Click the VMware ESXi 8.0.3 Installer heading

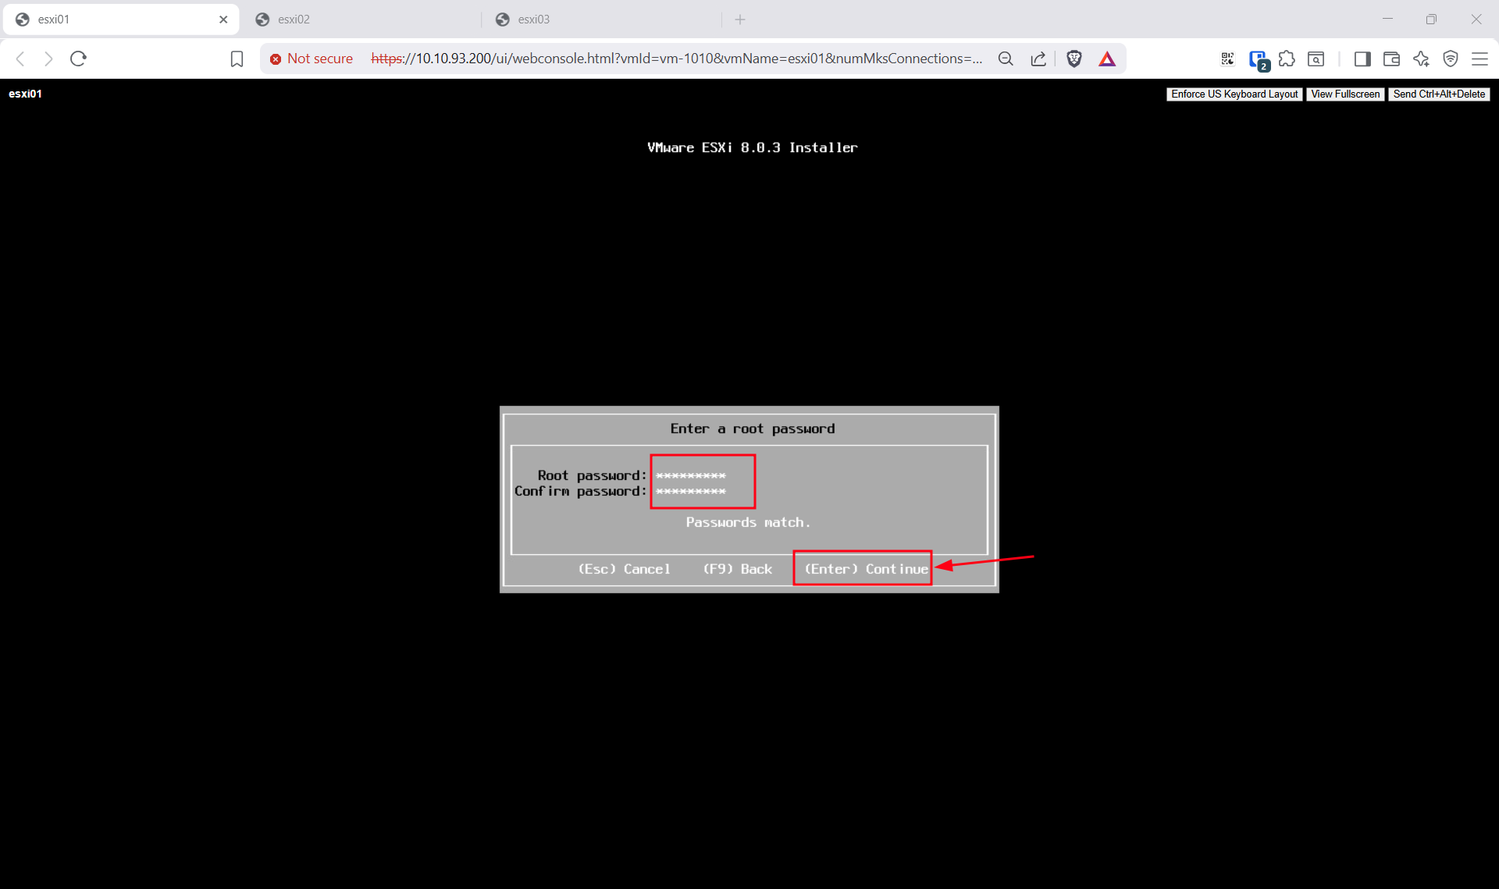coord(752,148)
